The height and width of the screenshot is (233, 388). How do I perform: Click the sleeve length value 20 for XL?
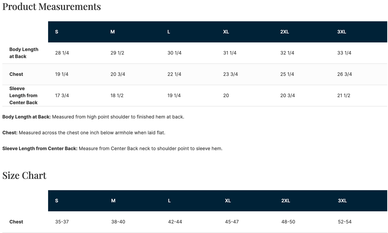coord(226,95)
